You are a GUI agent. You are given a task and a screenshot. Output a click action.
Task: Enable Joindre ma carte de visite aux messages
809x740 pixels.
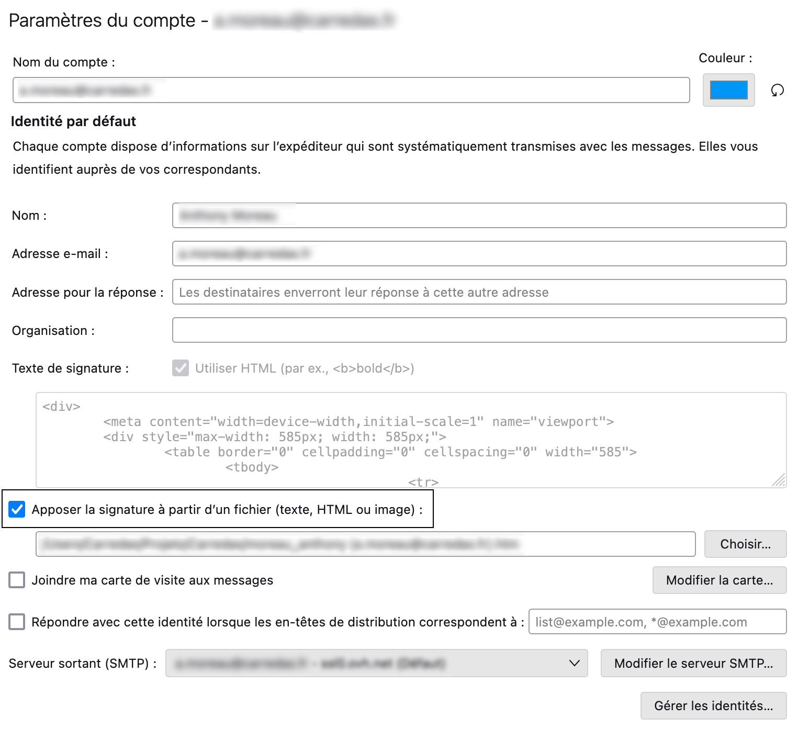17,580
